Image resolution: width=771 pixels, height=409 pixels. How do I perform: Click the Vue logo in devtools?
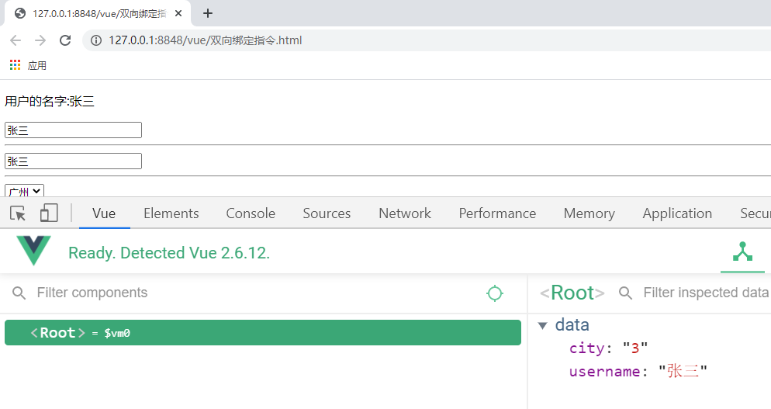(x=33, y=250)
